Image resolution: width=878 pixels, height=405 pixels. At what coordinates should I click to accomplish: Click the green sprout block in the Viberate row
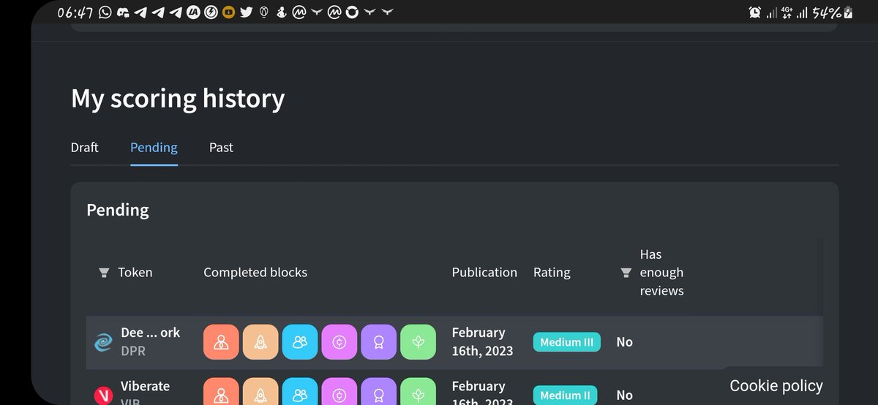(419, 391)
